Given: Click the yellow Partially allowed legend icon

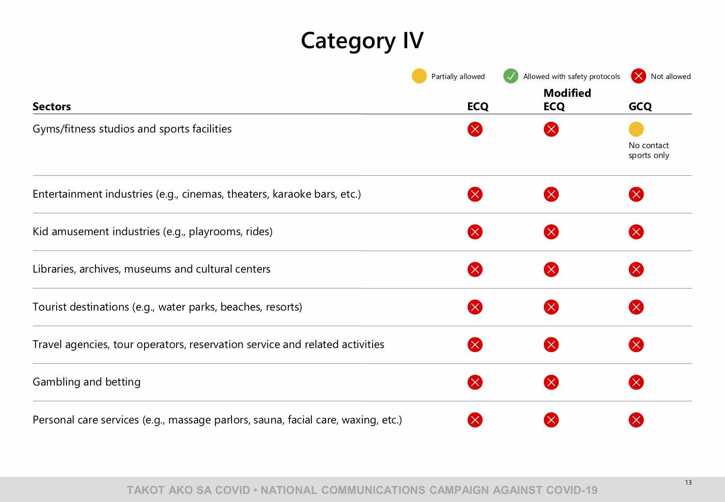Looking at the screenshot, I should [419, 76].
